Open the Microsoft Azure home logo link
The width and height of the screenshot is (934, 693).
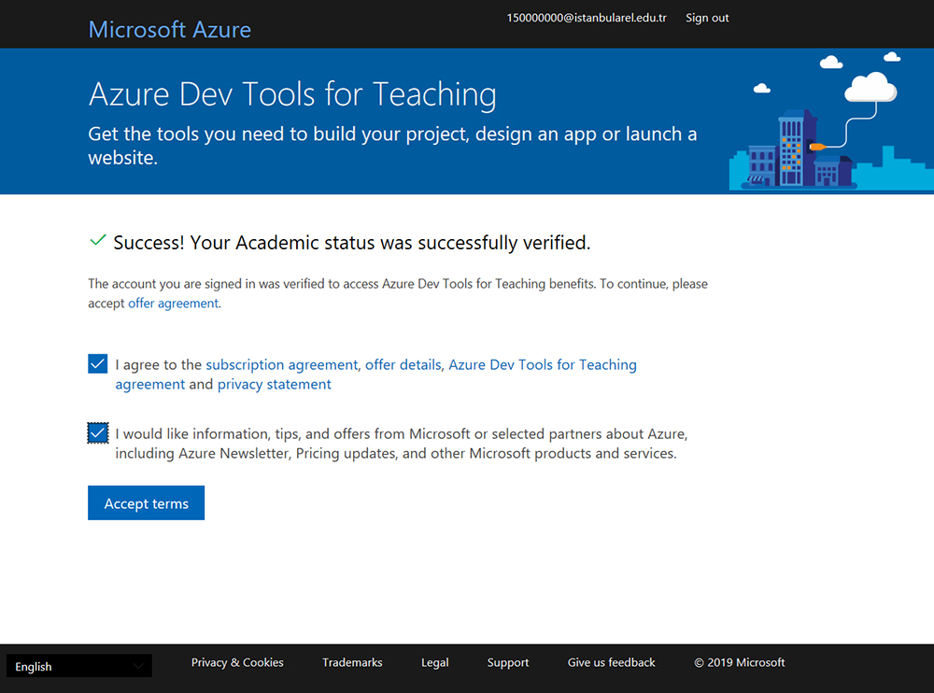coord(170,29)
